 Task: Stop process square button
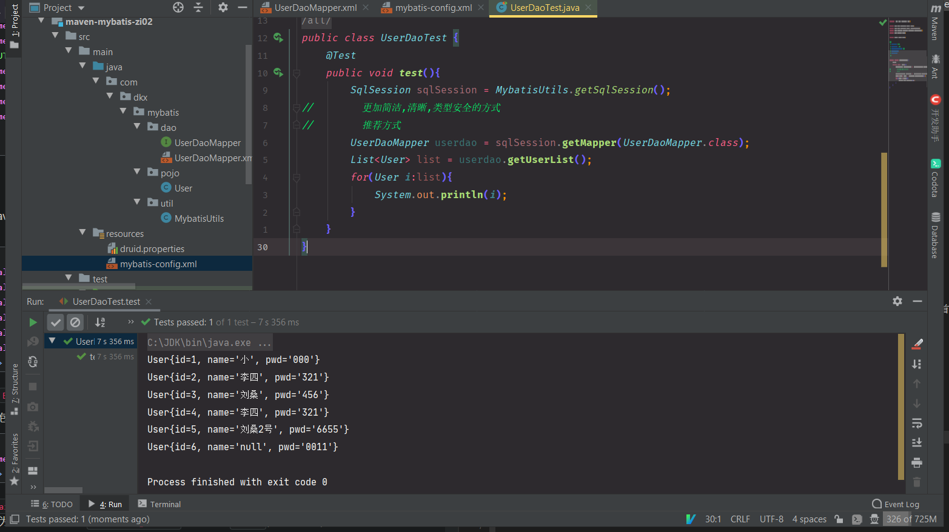(x=33, y=387)
